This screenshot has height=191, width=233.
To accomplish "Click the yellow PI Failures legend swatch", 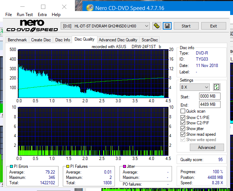I will pyautogui.click(x=68, y=166).
